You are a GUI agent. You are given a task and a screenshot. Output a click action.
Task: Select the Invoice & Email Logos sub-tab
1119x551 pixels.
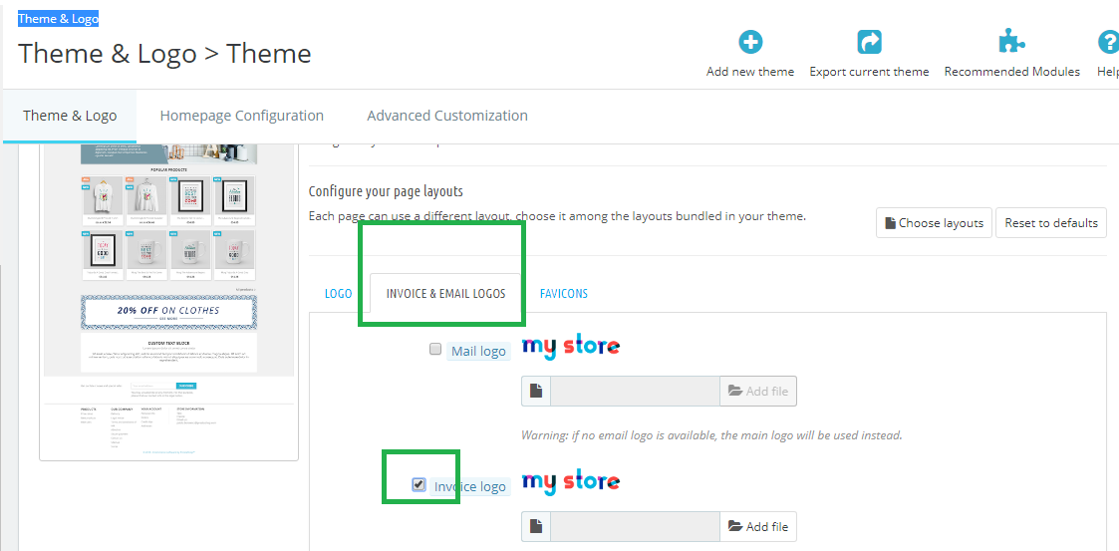pos(446,293)
